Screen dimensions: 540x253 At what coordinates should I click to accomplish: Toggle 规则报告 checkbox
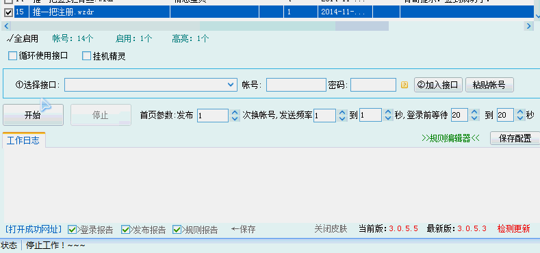tap(177, 229)
